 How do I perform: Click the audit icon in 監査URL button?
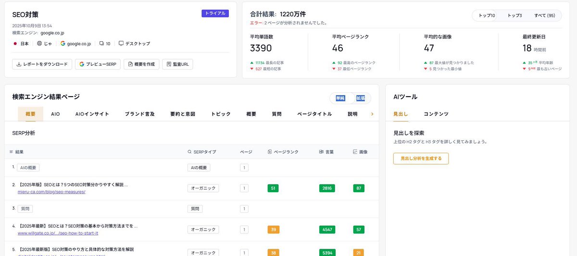(x=169, y=64)
